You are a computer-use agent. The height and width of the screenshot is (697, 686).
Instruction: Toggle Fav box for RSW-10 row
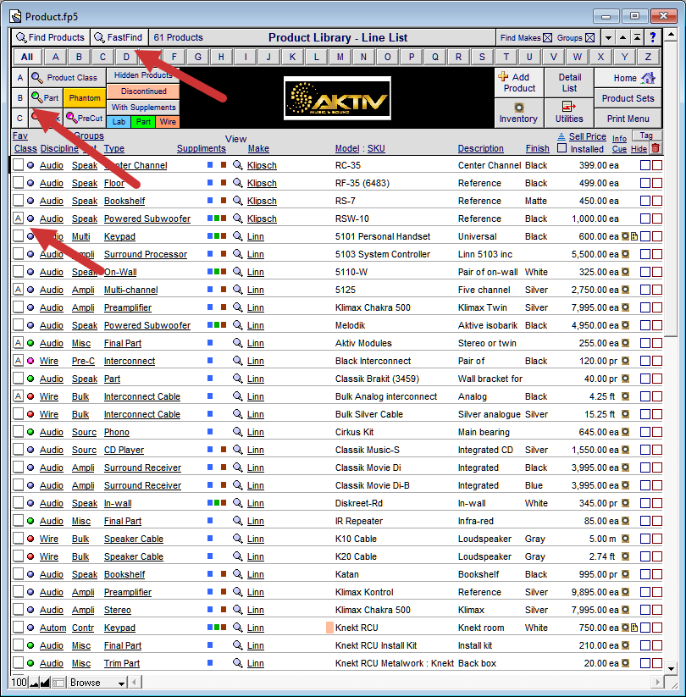[x=18, y=219]
